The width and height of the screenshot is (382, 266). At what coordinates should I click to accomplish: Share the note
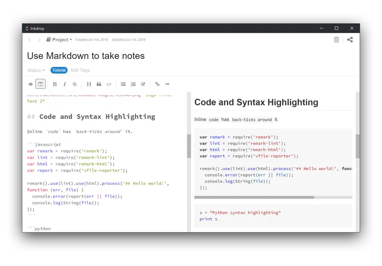(350, 40)
